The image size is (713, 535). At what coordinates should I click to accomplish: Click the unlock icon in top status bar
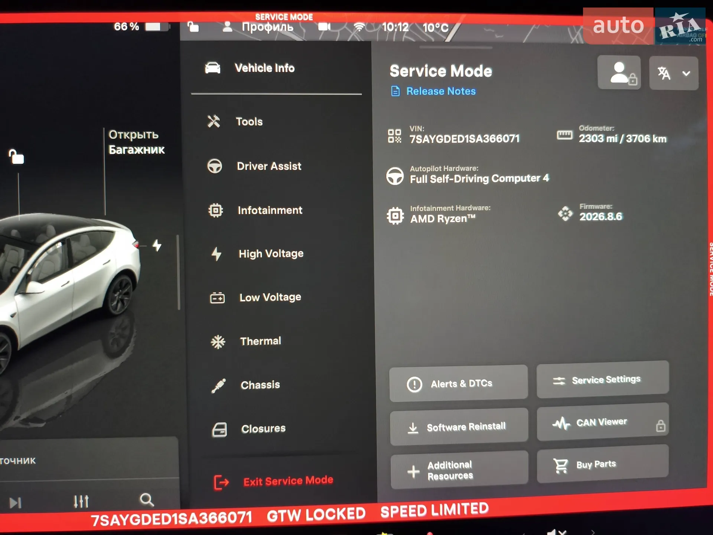[x=193, y=27]
